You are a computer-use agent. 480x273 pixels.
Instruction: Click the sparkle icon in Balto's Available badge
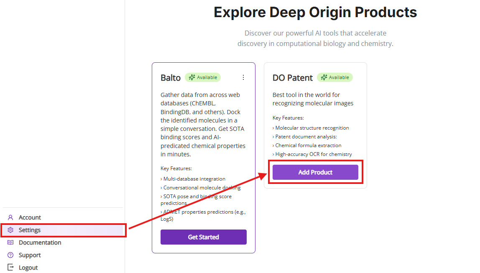point(192,77)
